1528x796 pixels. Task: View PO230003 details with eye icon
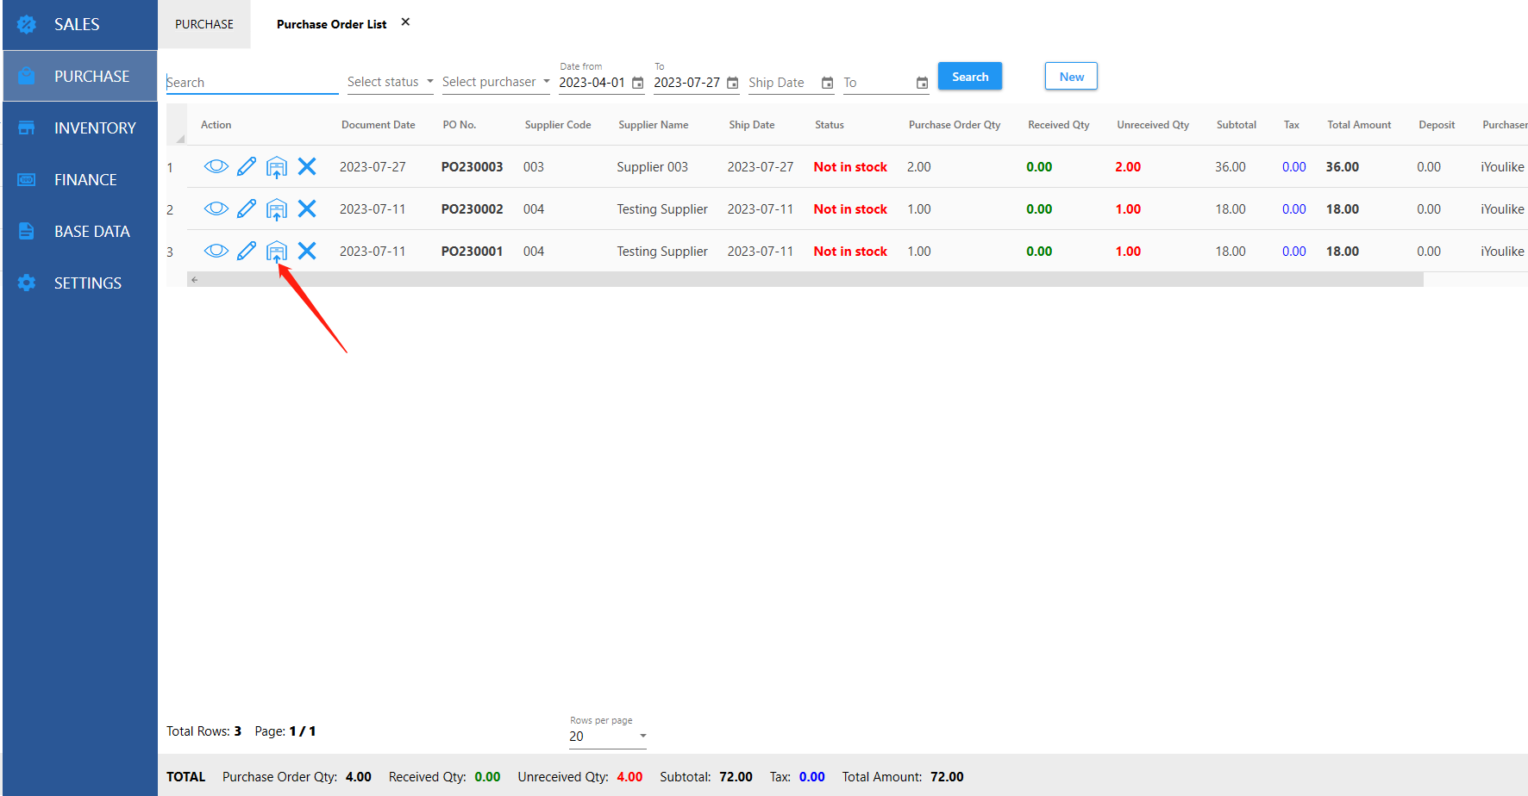click(x=216, y=166)
